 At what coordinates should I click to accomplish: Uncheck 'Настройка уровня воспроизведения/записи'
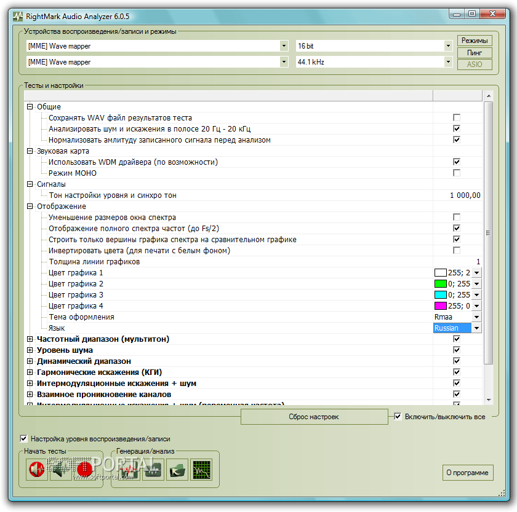[23, 439]
